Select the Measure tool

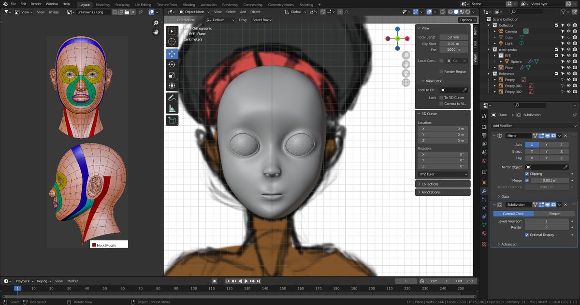coord(172,108)
